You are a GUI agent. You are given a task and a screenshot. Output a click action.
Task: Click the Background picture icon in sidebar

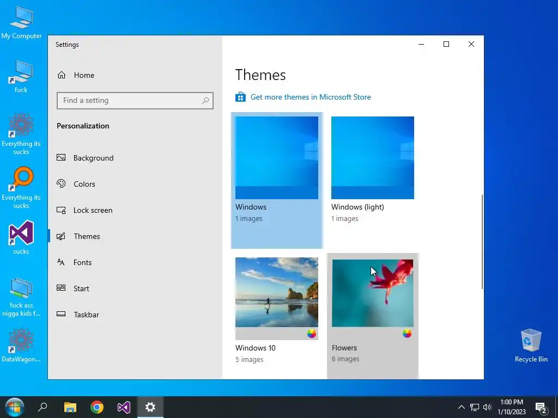click(x=61, y=157)
